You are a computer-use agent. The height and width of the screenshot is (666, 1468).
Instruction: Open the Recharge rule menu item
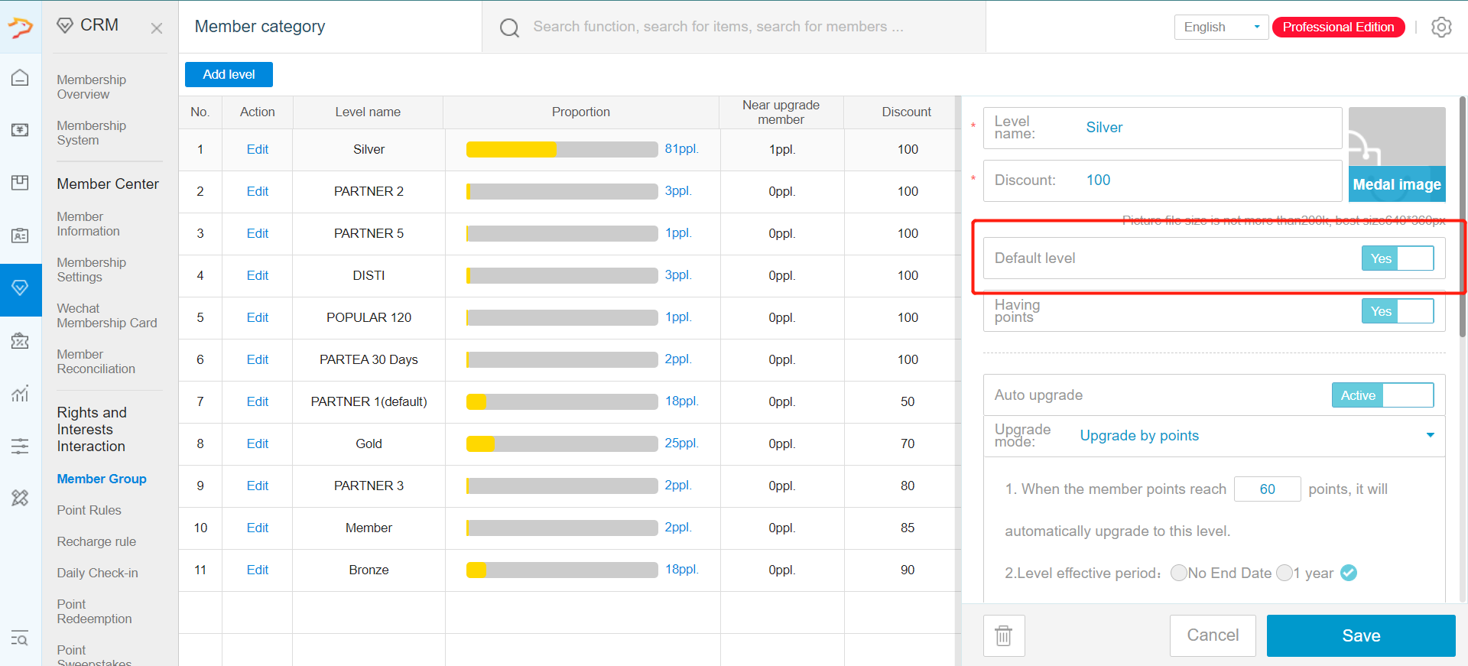point(96,541)
